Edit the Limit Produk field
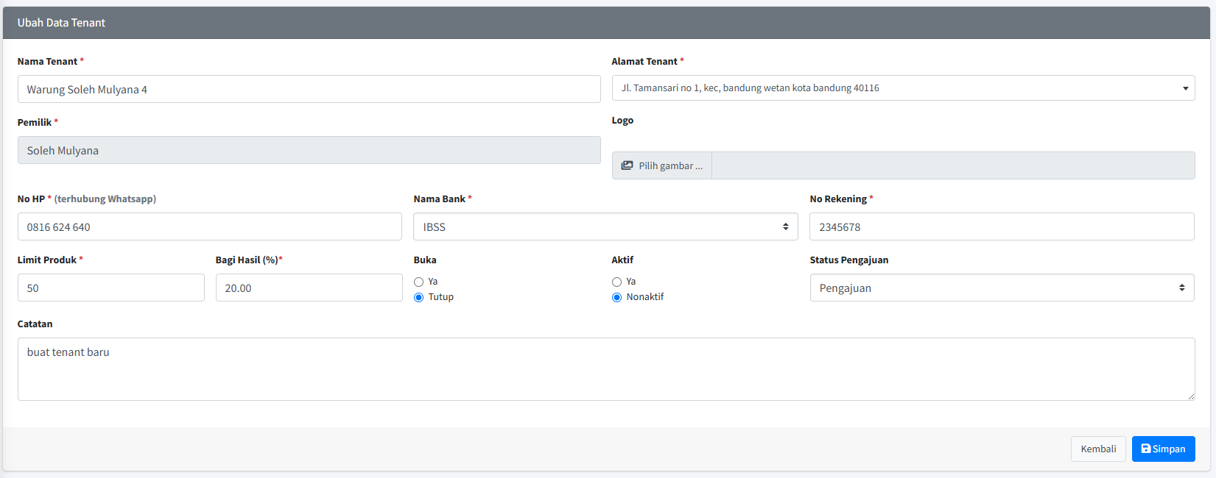This screenshot has width=1216, height=478. tap(110, 288)
